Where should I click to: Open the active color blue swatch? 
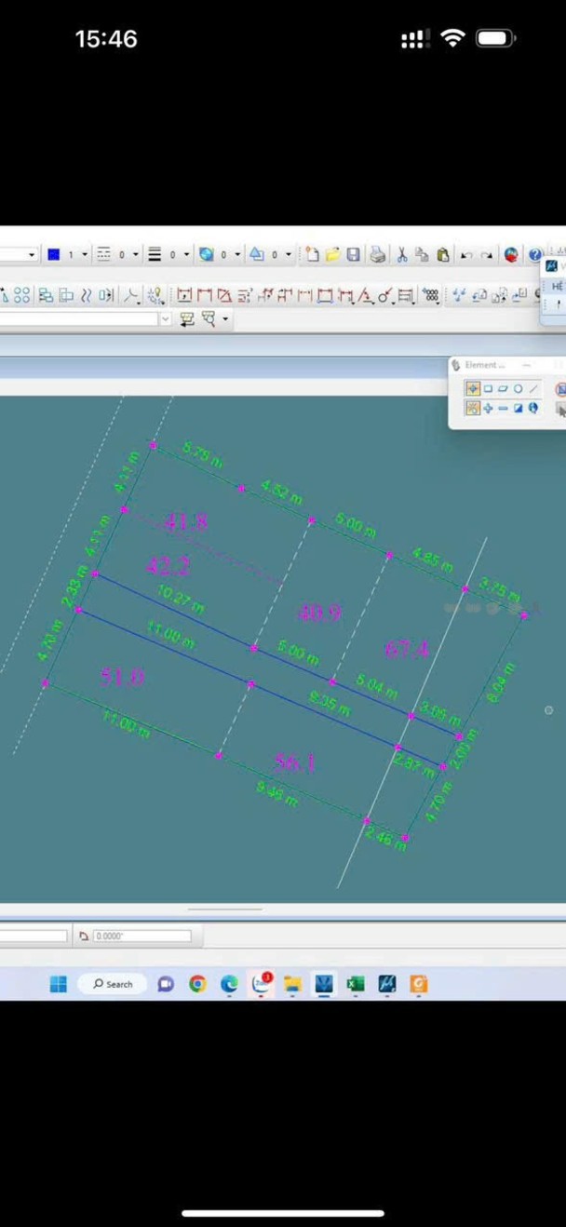click(x=54, y=254)
